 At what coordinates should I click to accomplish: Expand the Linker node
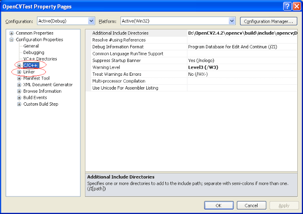pos(19,72)
